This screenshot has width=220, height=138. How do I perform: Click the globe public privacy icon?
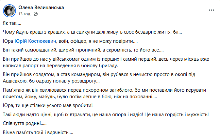36,14
